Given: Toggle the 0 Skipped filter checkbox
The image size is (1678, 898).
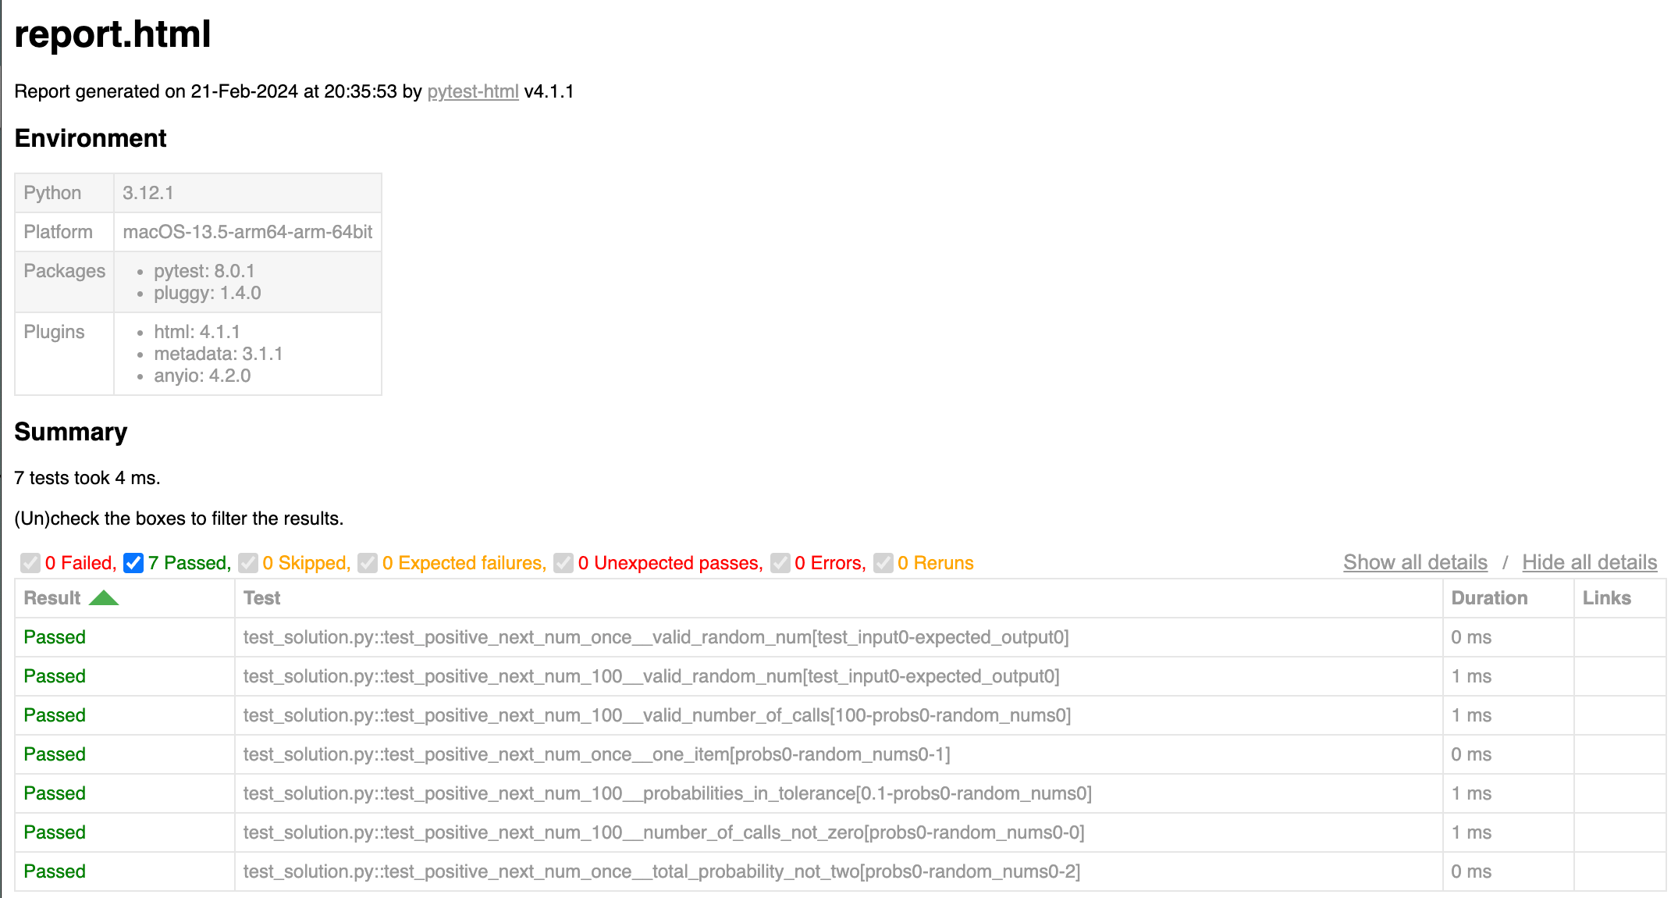Looking at the screenshot, I should (x=248, y=563).
